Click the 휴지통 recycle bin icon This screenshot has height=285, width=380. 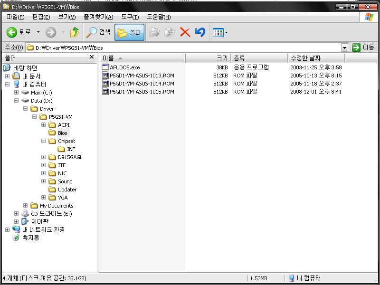16,237
